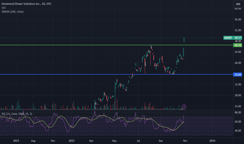
Task: Click the 24.00 price axis label
Action: point(238,106)
